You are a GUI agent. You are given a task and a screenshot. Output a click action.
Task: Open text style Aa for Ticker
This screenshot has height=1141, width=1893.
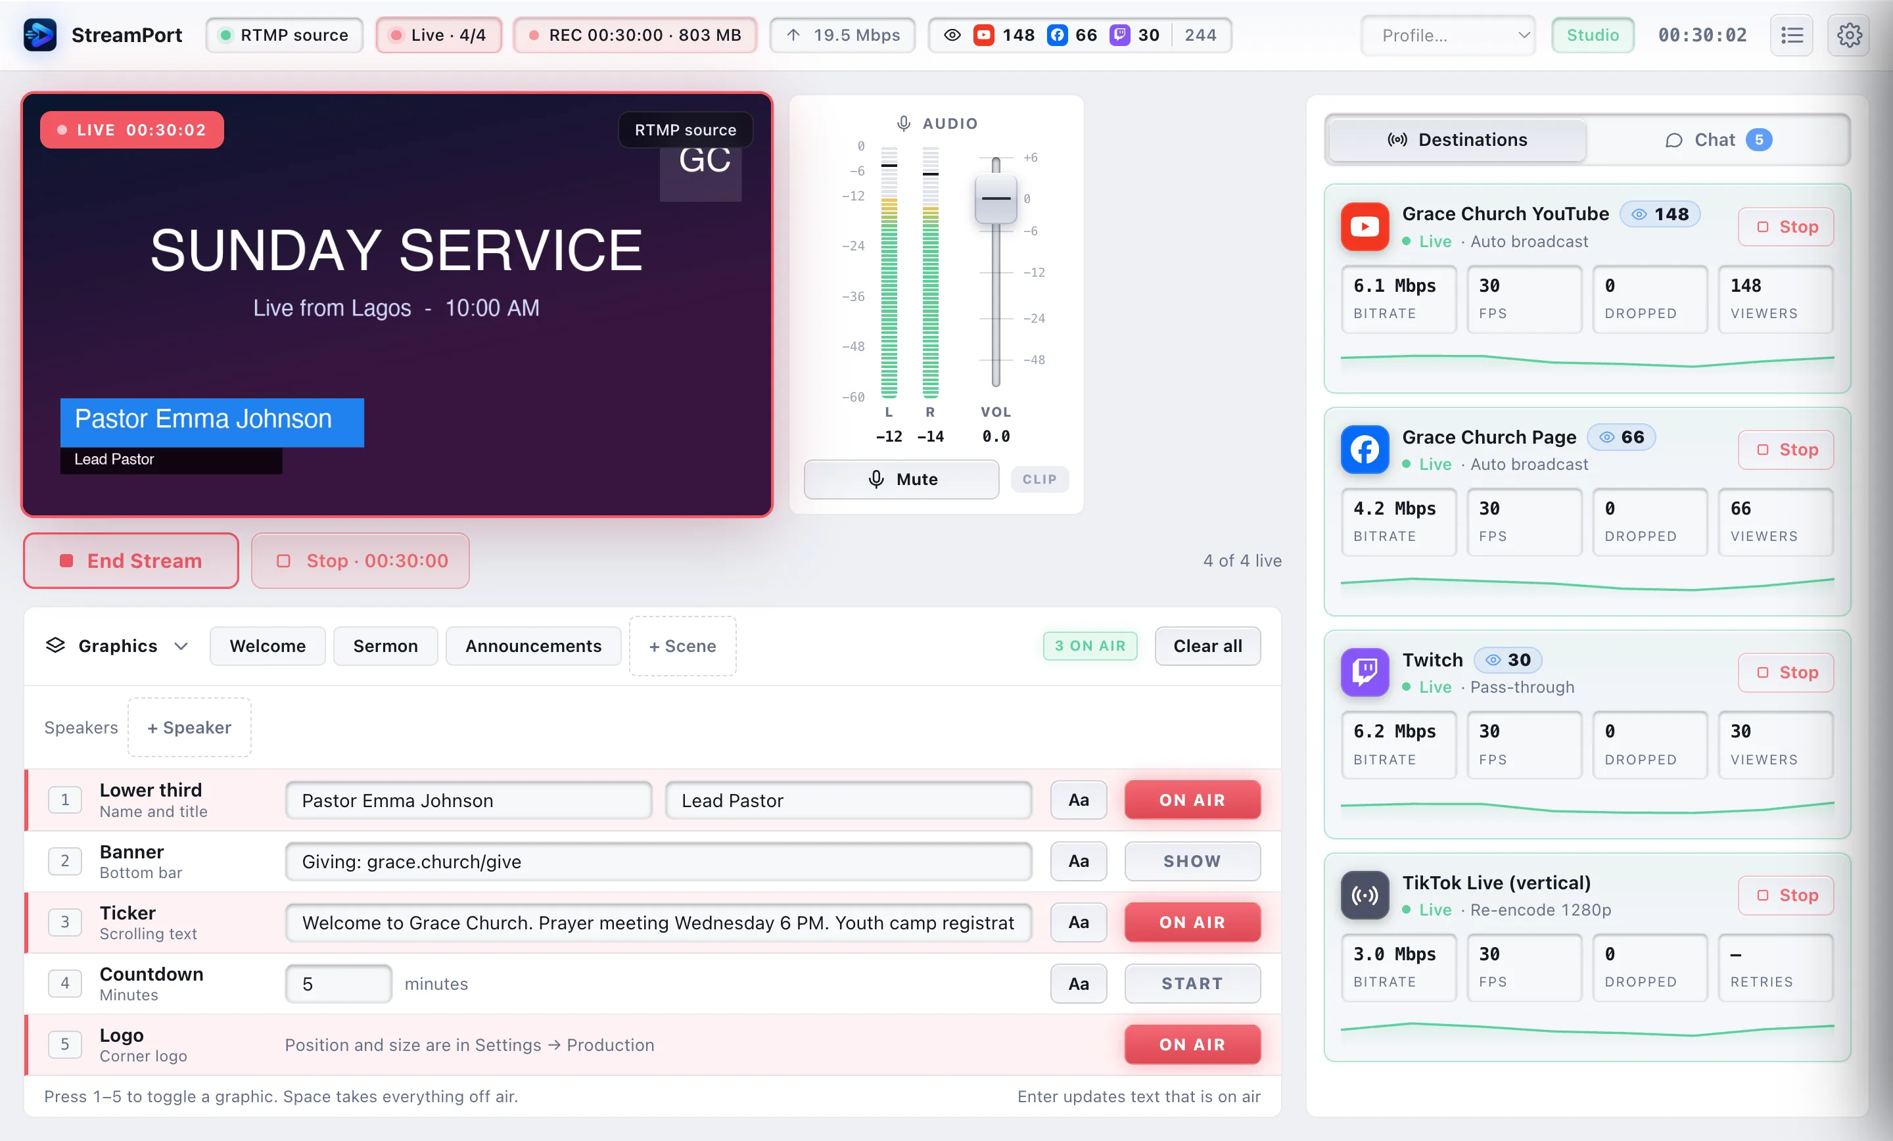1079,922
